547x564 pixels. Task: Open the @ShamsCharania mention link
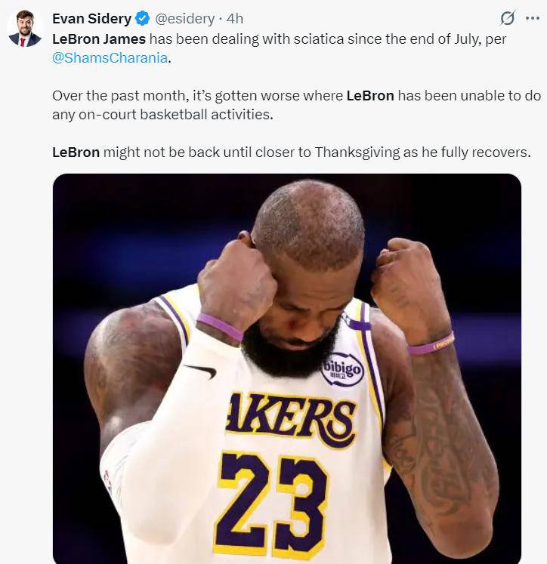click(110, 58)
